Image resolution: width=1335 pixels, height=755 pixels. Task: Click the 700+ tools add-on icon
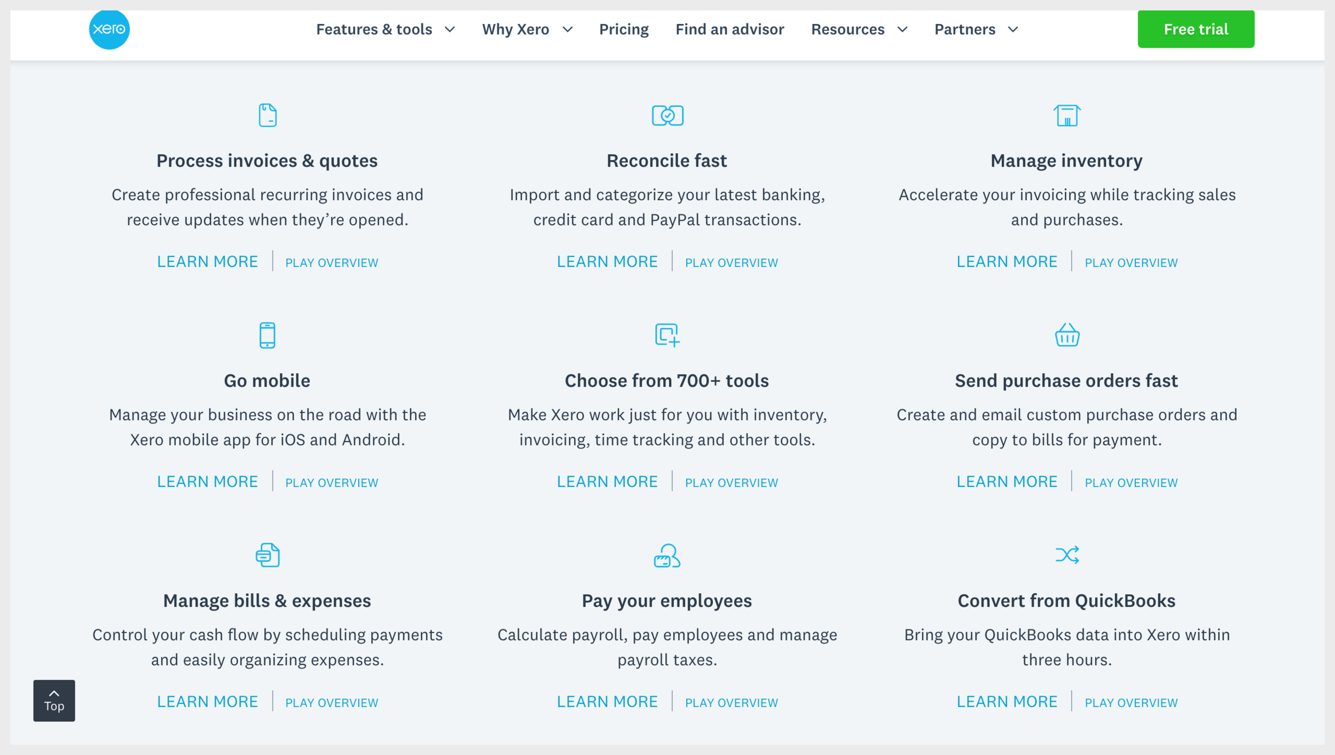click(x=667, y=335)
